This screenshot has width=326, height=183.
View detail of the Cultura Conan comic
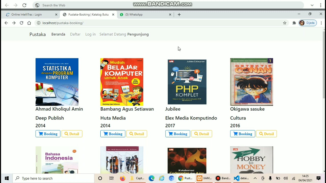pos(267,134)
